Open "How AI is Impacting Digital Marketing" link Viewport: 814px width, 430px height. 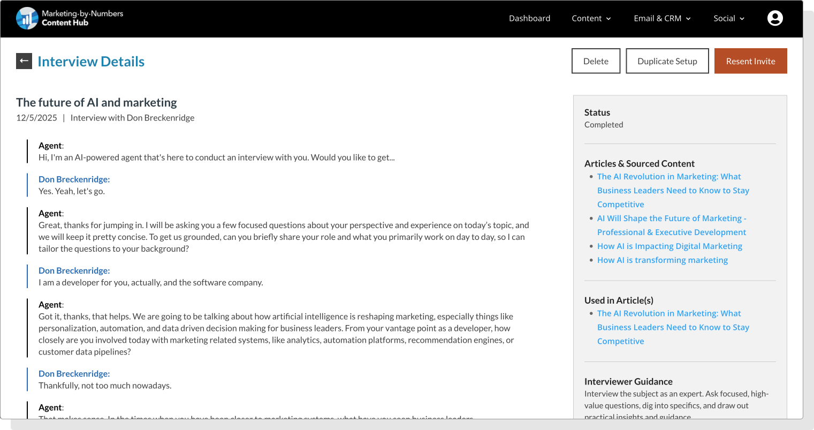click(670, 246)
